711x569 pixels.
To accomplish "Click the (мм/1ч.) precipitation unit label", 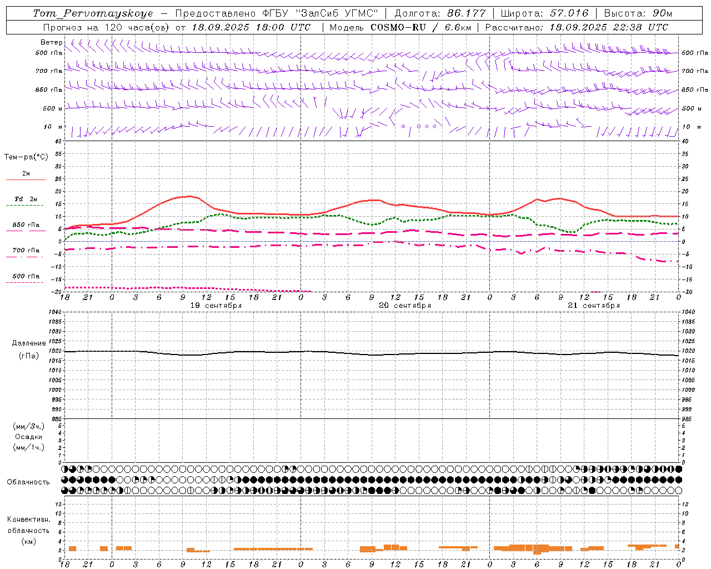I will tap(29, 447).
